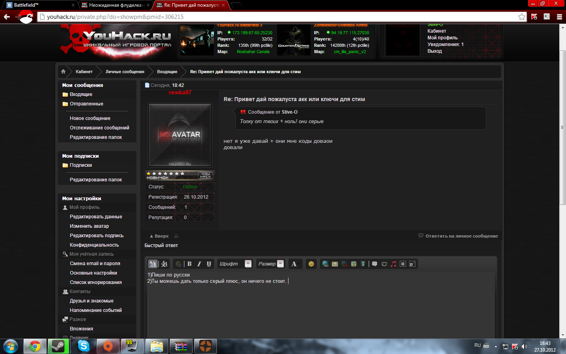The height and width of the screenshot is (354, 566).
Task: Click the square spoiler icon in editor toolbar
Action: click(403, 264)
